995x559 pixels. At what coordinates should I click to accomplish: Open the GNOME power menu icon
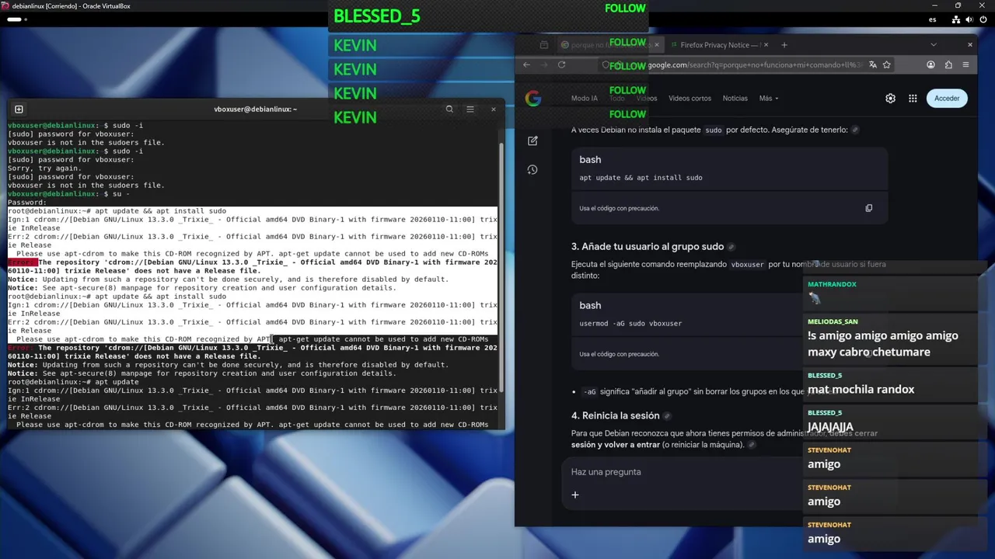click(x=983, y=19)
